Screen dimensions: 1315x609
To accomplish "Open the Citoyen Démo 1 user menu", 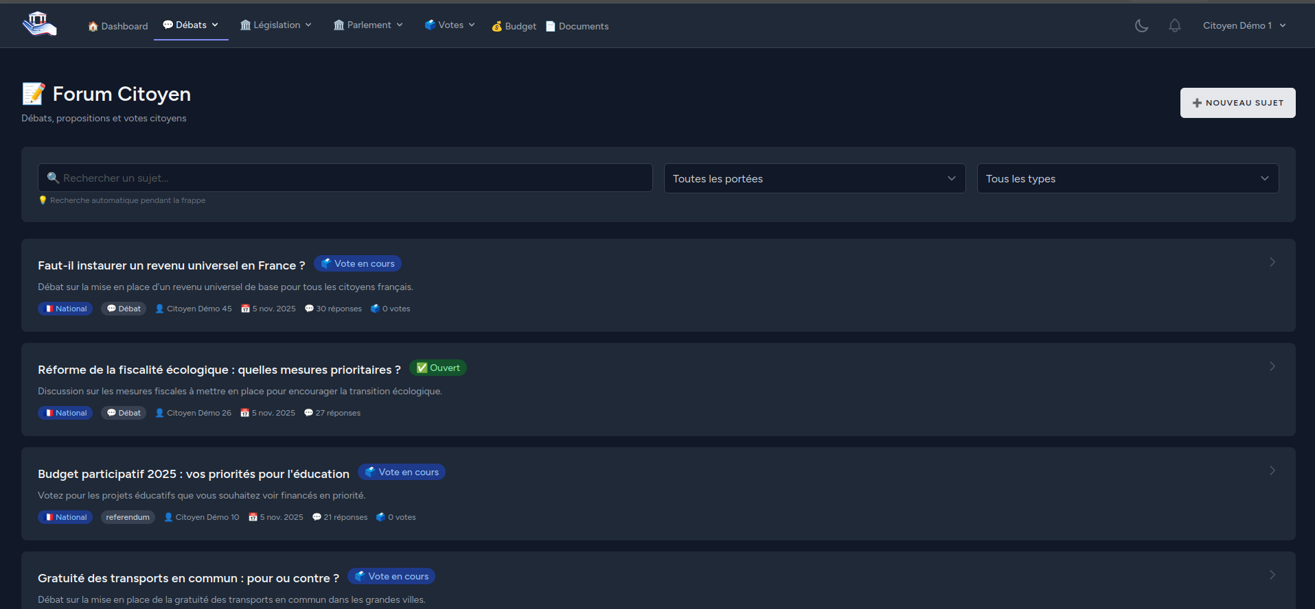I will tap(1244, 25).
